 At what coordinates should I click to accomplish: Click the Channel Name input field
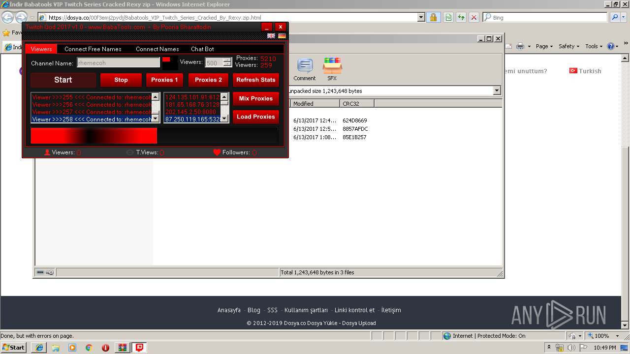point(118,63)
